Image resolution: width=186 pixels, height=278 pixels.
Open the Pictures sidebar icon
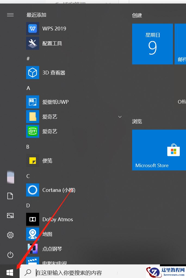point(10,215)
